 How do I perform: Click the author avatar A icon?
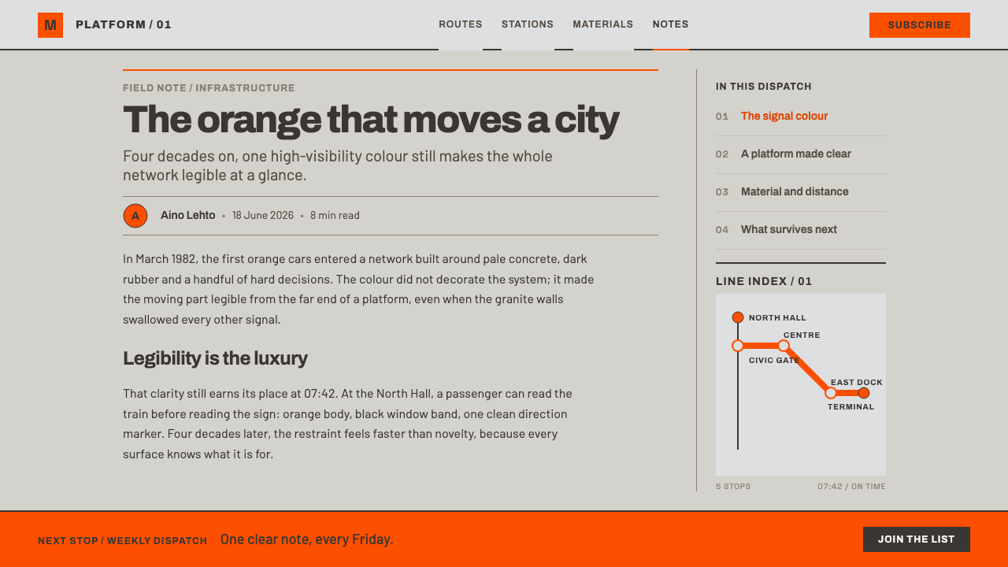click(x=135, y=216)
